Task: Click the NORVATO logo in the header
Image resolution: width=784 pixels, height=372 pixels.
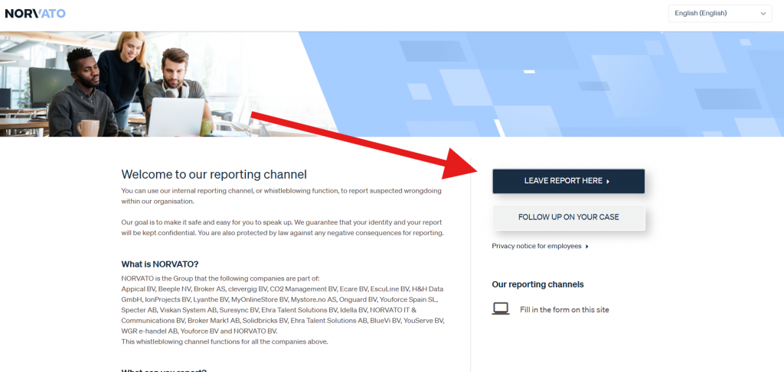Action: (x=35, y=13)
